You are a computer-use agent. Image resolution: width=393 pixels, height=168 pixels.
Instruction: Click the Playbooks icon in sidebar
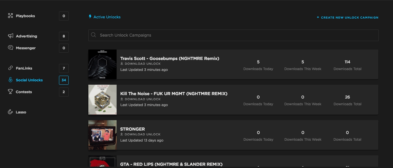(10, 16)
